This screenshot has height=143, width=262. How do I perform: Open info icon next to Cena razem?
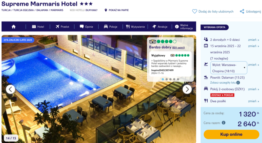(x=223, y=123)
